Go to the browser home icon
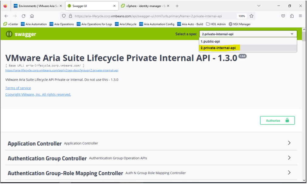This screenshot has height=184, width=307. (32, 16)
